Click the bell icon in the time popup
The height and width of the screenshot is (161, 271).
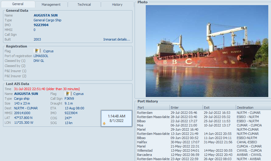click(x=104, y=123)
